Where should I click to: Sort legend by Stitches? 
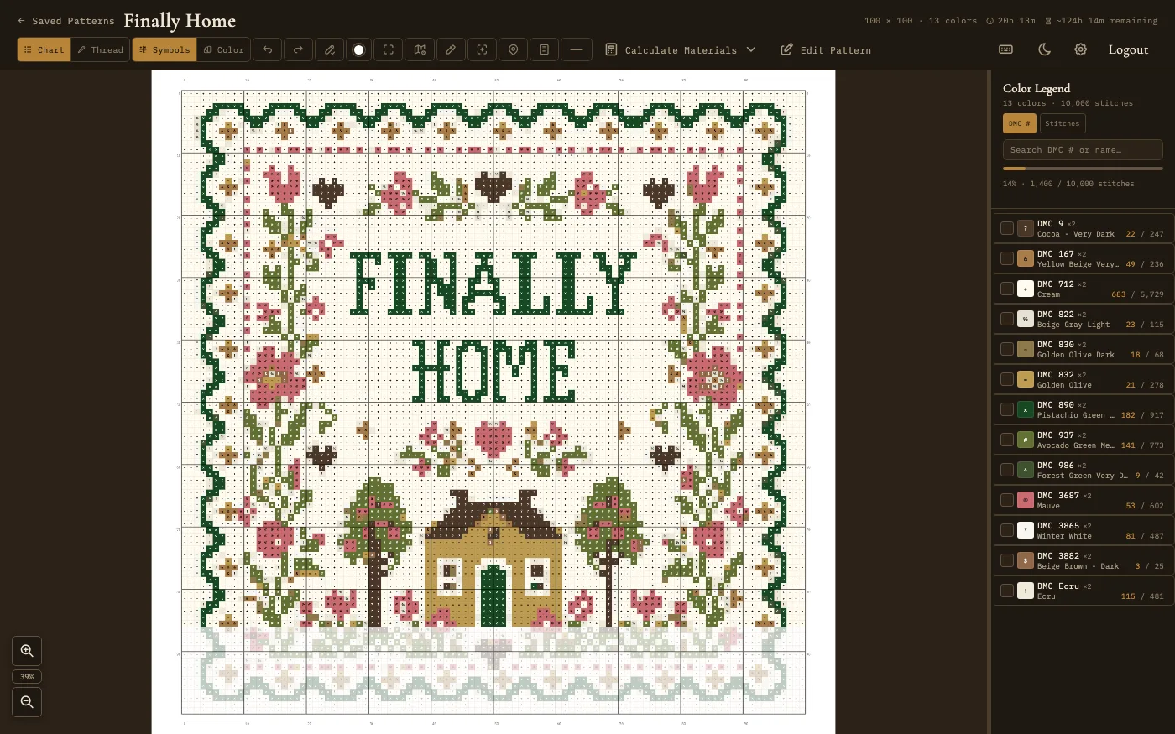coord(1063,123)
